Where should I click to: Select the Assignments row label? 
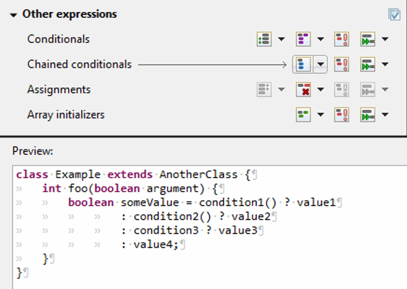click(59, 90)
